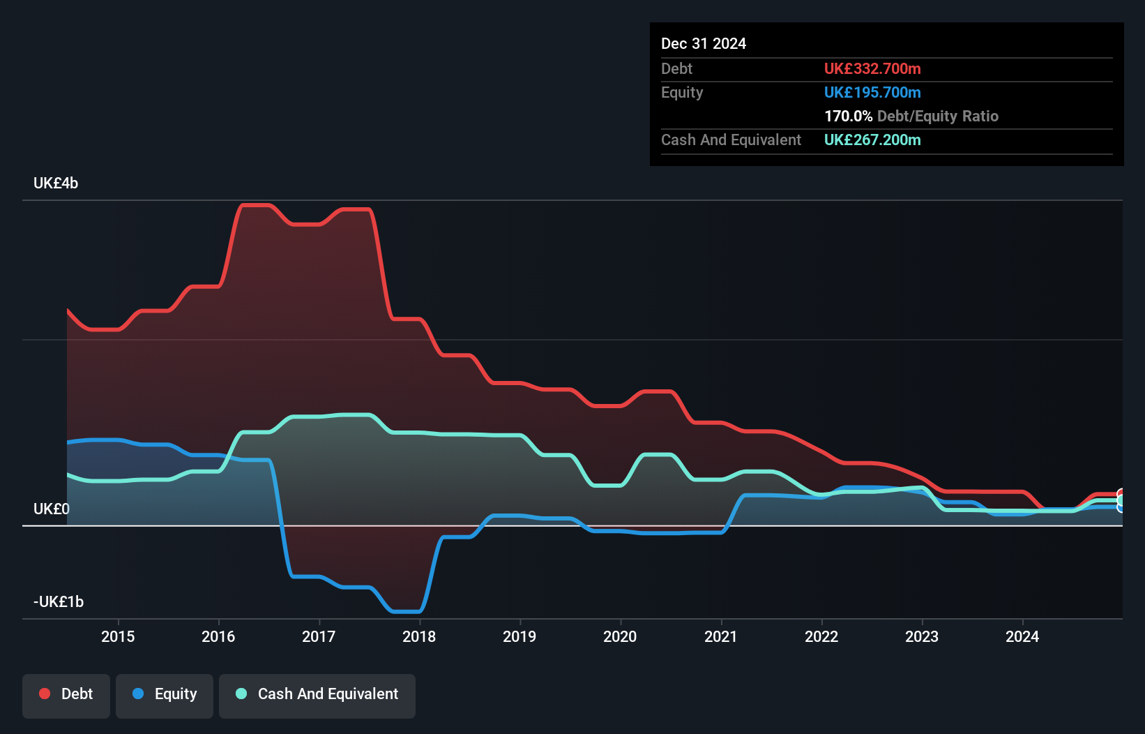1145x734 pixels.
Task: Click the Debt/Equity Ratio percentage figure
Action: click(848, 116)
